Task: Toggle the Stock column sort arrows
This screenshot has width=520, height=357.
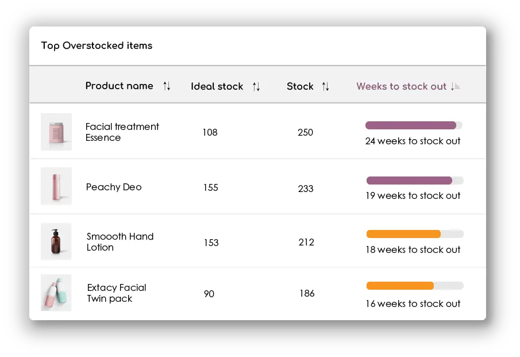Action: [x=325, y=87]
